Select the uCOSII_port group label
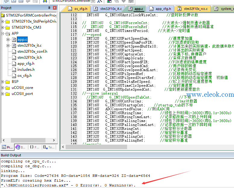The image size is (234, 188). (x=22, y=94)
